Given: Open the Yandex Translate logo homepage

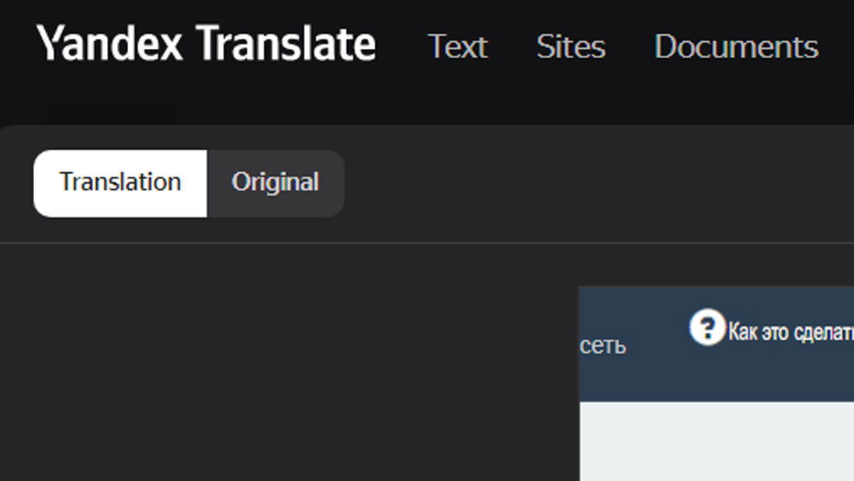Looking at the screenshot, I should 207,43.
